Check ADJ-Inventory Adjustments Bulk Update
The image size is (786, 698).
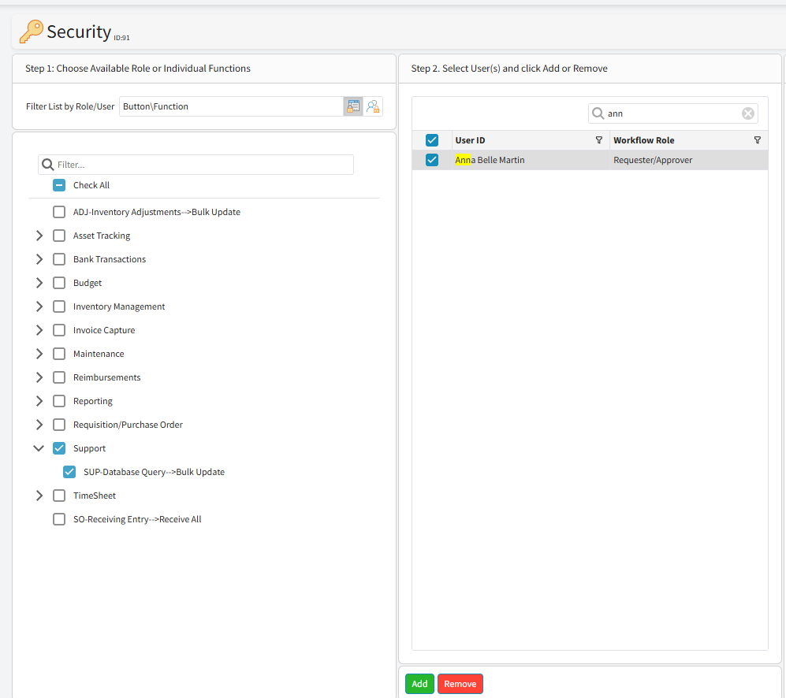(x=59, y=212)
